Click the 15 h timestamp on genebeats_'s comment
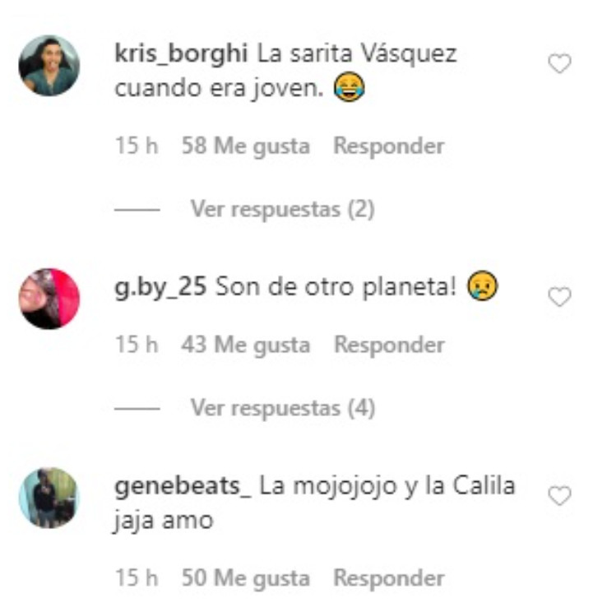Screen dimensions: 607x612 pos(137,577)
